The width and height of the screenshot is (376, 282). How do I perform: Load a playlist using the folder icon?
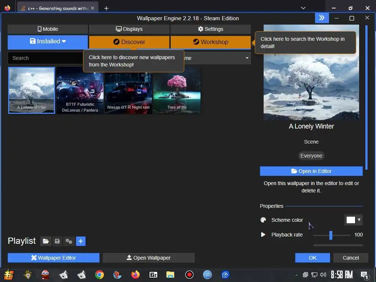tap(46, 241)
